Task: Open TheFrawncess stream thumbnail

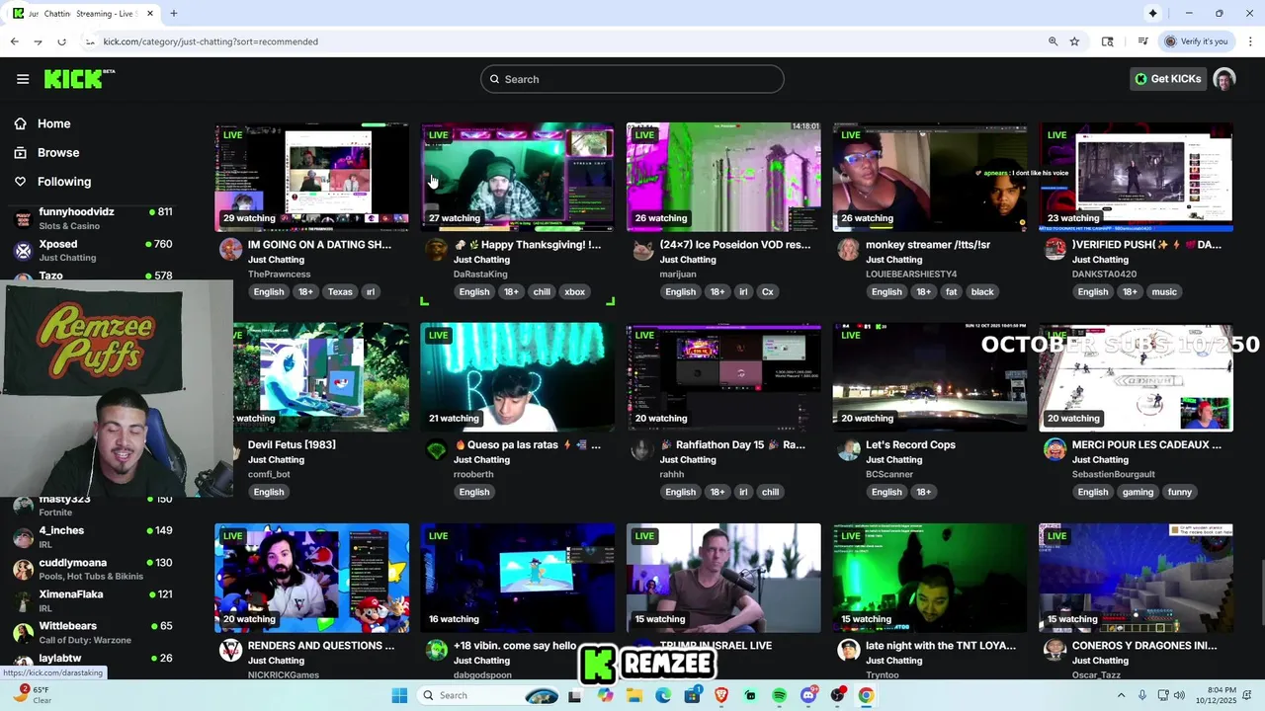Action: tap(311, 177)
